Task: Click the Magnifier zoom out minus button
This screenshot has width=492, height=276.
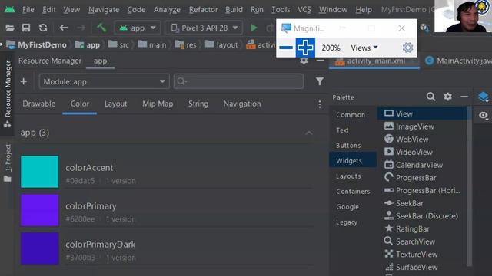Action: click(286, 48)
